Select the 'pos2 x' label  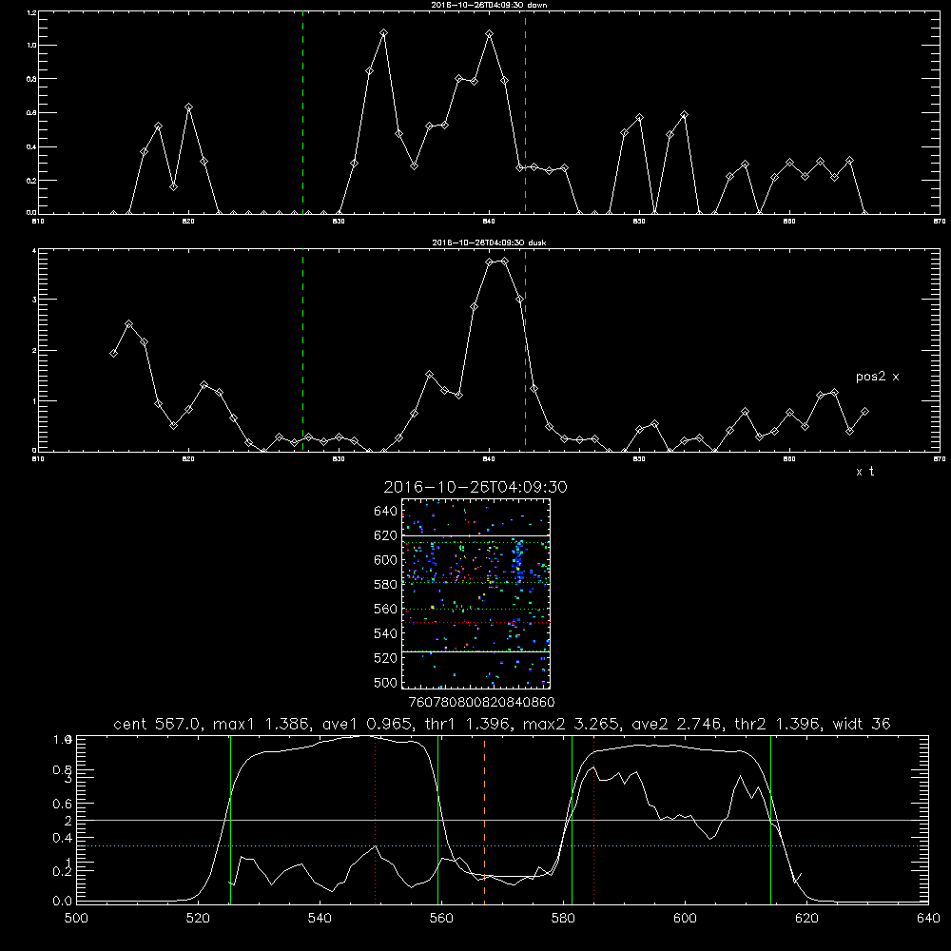(877, 377)
